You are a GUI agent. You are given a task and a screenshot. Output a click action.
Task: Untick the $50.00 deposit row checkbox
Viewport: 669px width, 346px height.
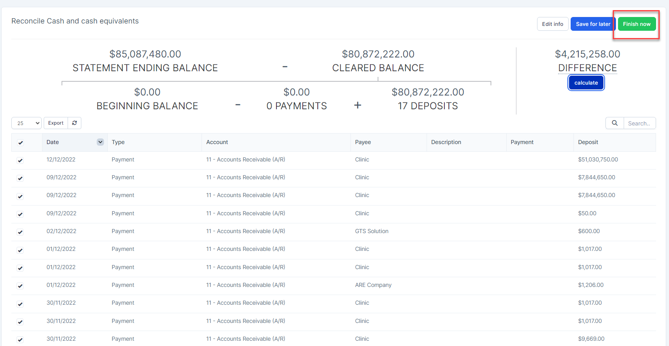tap(20, 214)
